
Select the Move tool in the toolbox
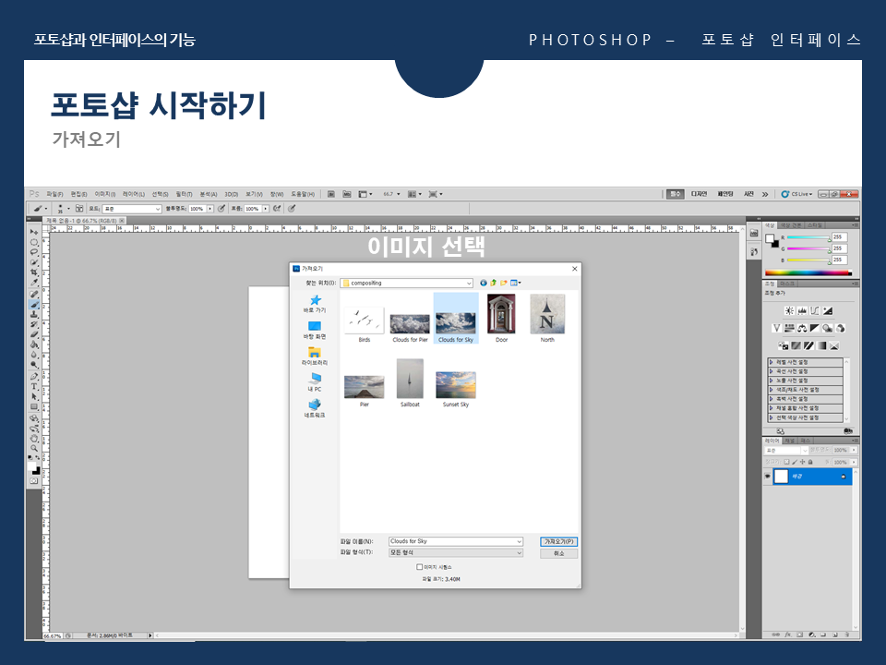pos(34,232)
